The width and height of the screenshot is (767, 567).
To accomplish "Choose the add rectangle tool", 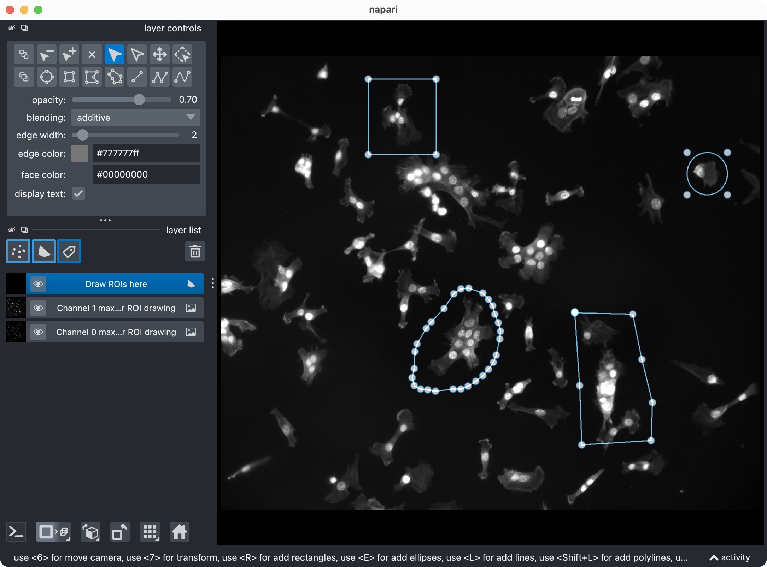I will click(x=69, y=77).
